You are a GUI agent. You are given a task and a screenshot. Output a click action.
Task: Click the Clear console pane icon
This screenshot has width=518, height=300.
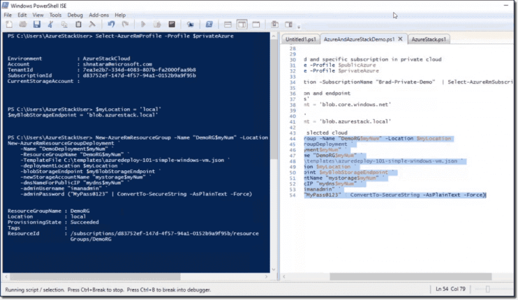[92, 24]
